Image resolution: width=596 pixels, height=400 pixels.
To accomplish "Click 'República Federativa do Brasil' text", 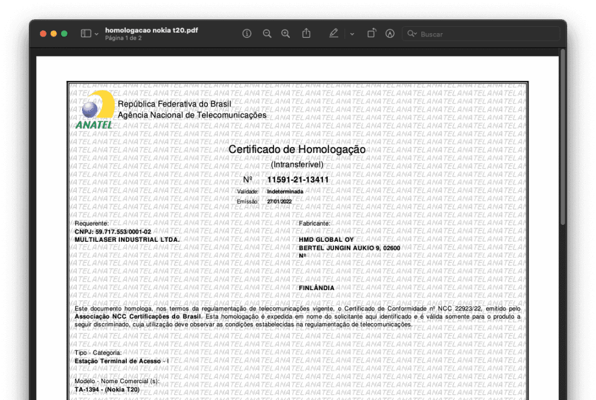I will [x=175, y=104].
